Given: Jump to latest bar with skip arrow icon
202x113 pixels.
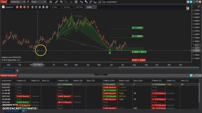Looking at the screenshot, I should pos(188,8).
